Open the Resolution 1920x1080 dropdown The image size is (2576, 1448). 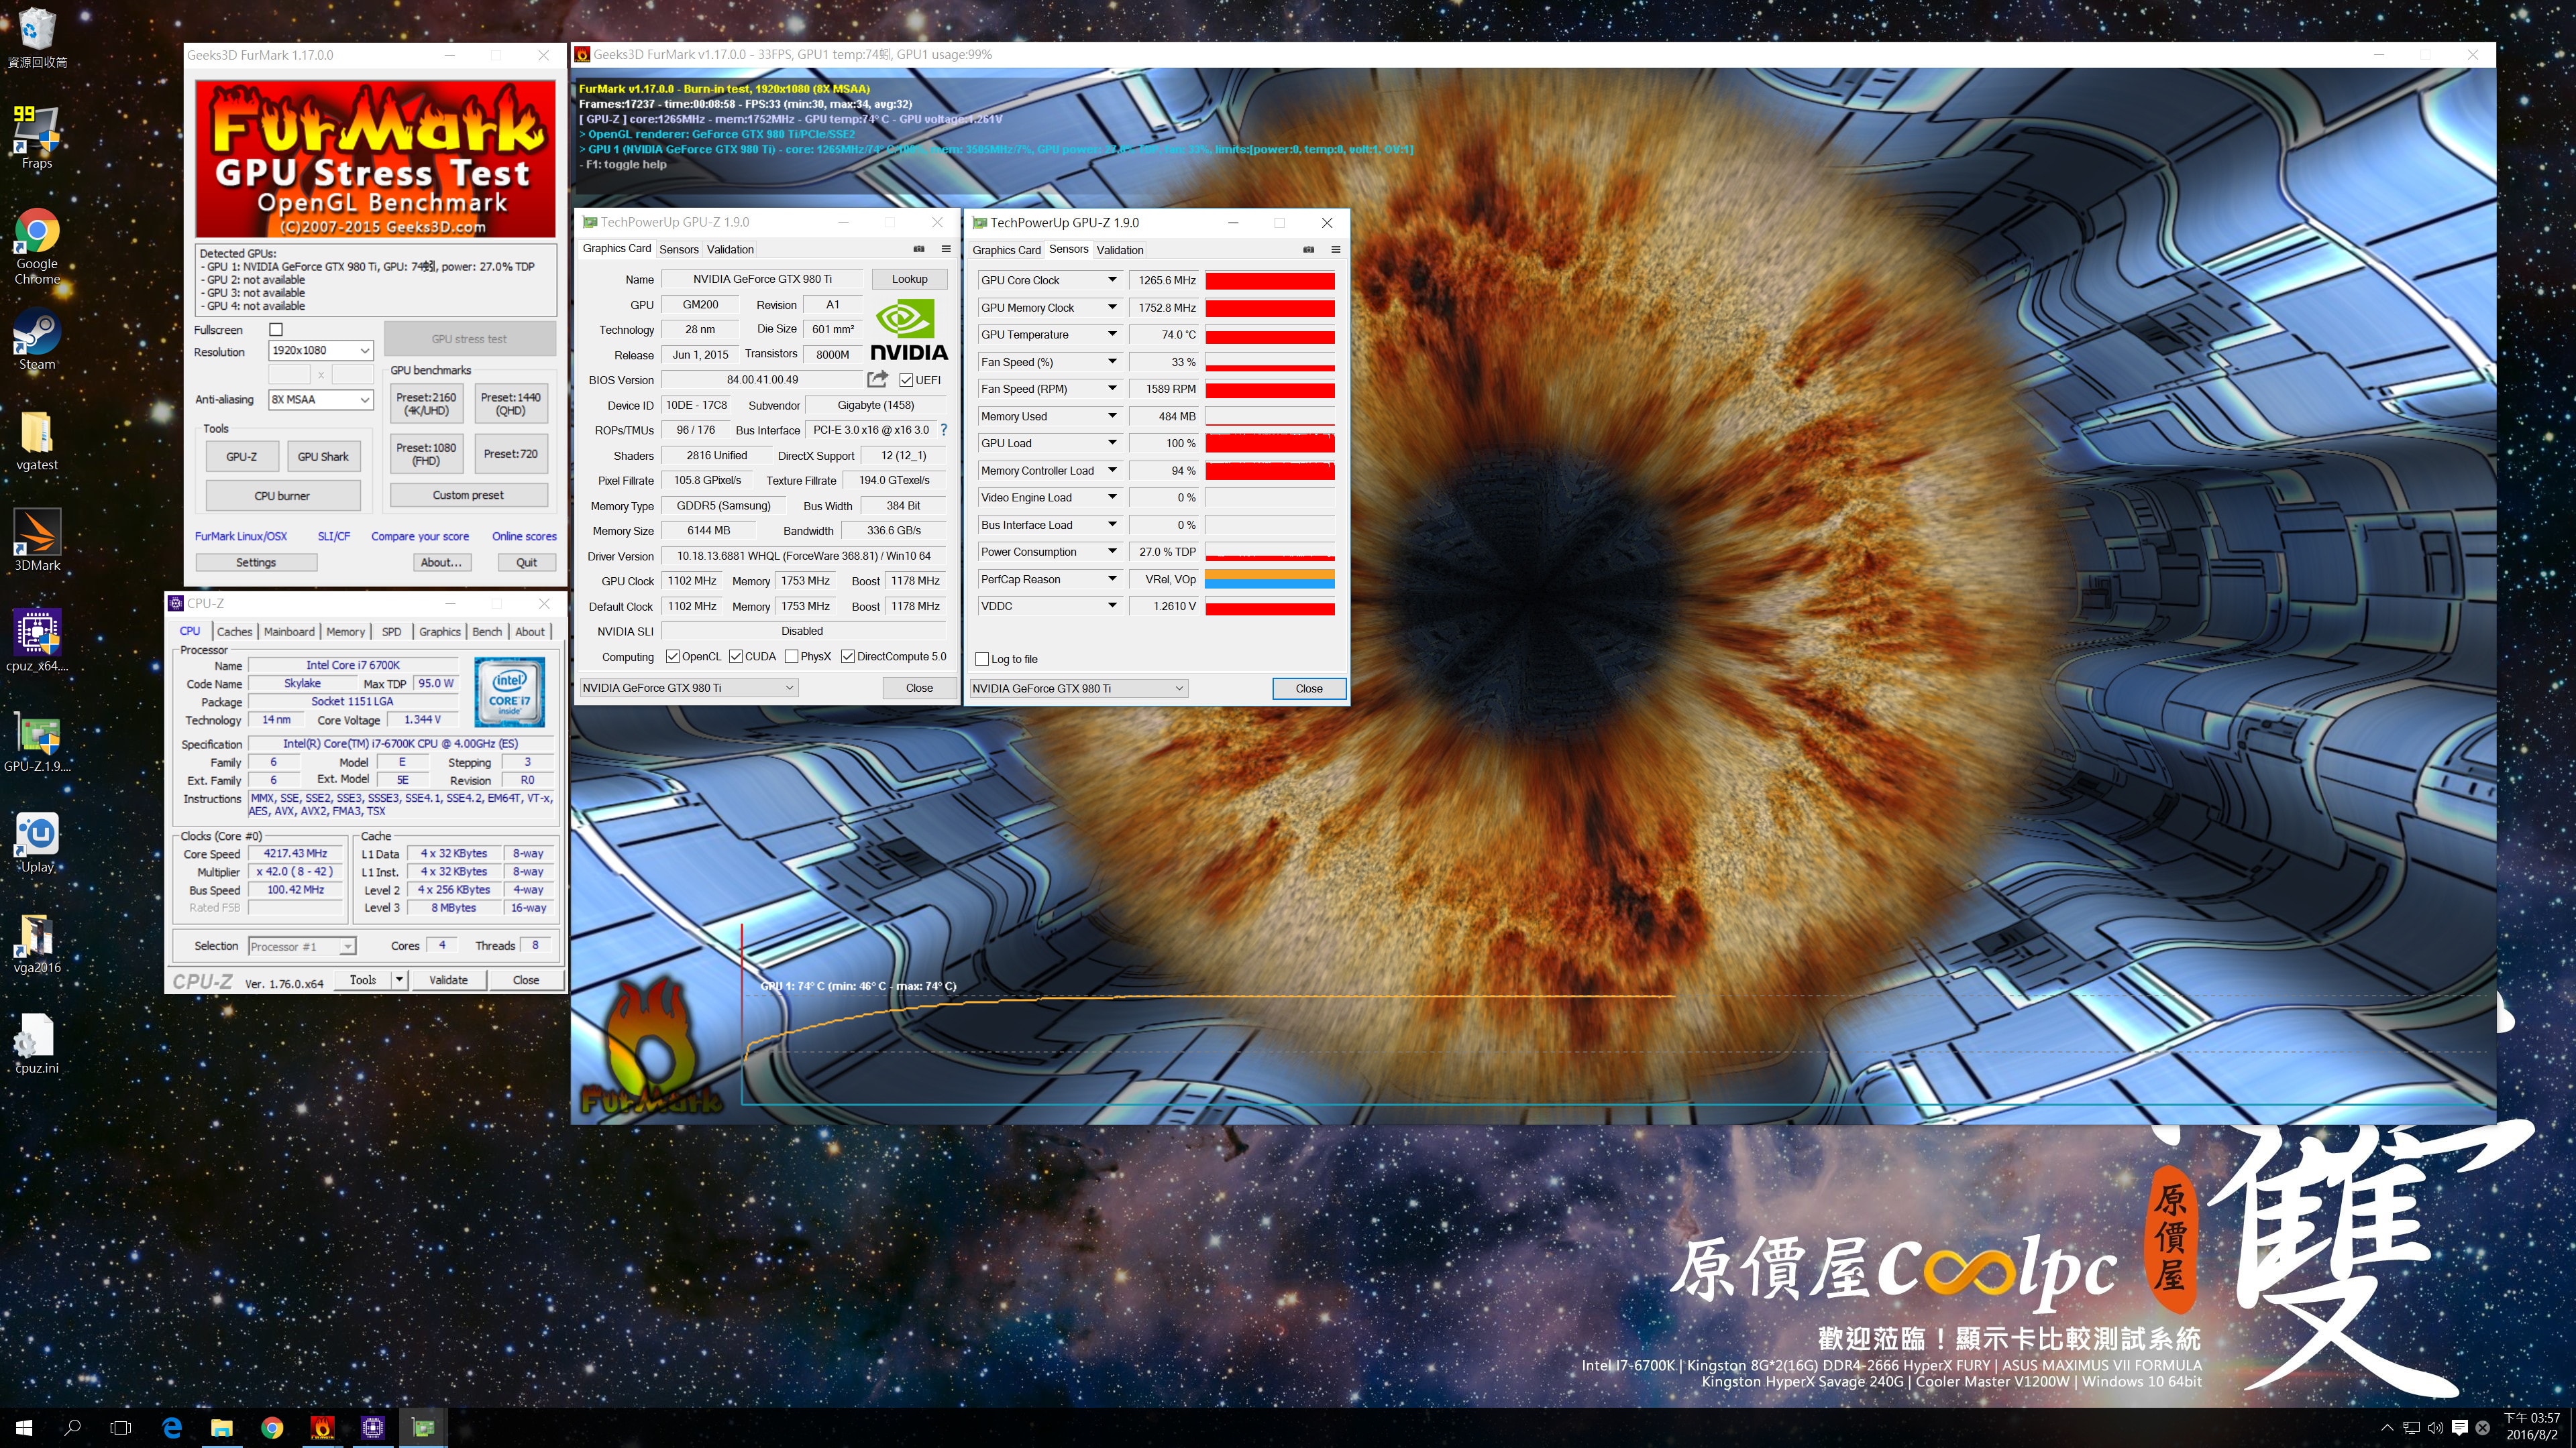320,351
